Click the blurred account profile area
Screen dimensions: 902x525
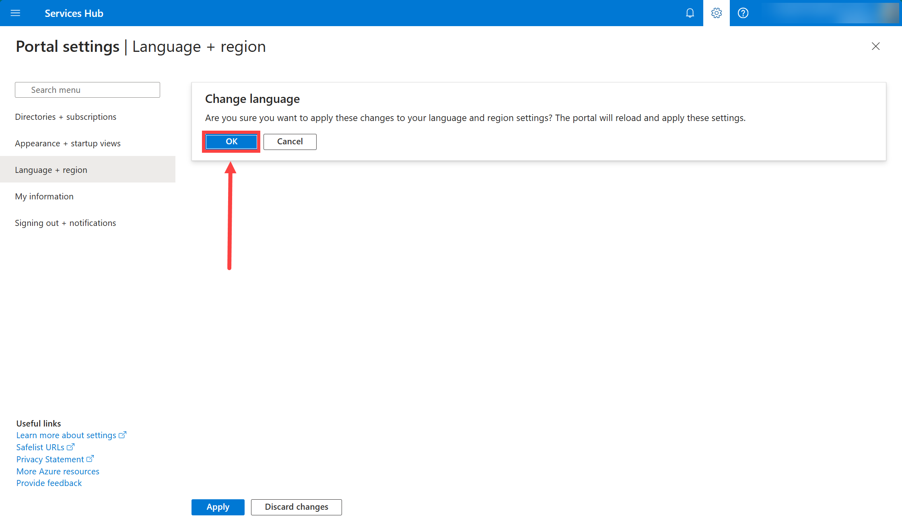[829, 13]
